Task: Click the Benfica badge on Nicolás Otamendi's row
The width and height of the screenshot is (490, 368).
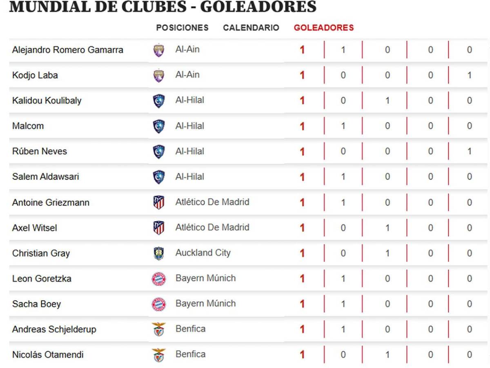Action: [159, 354]
